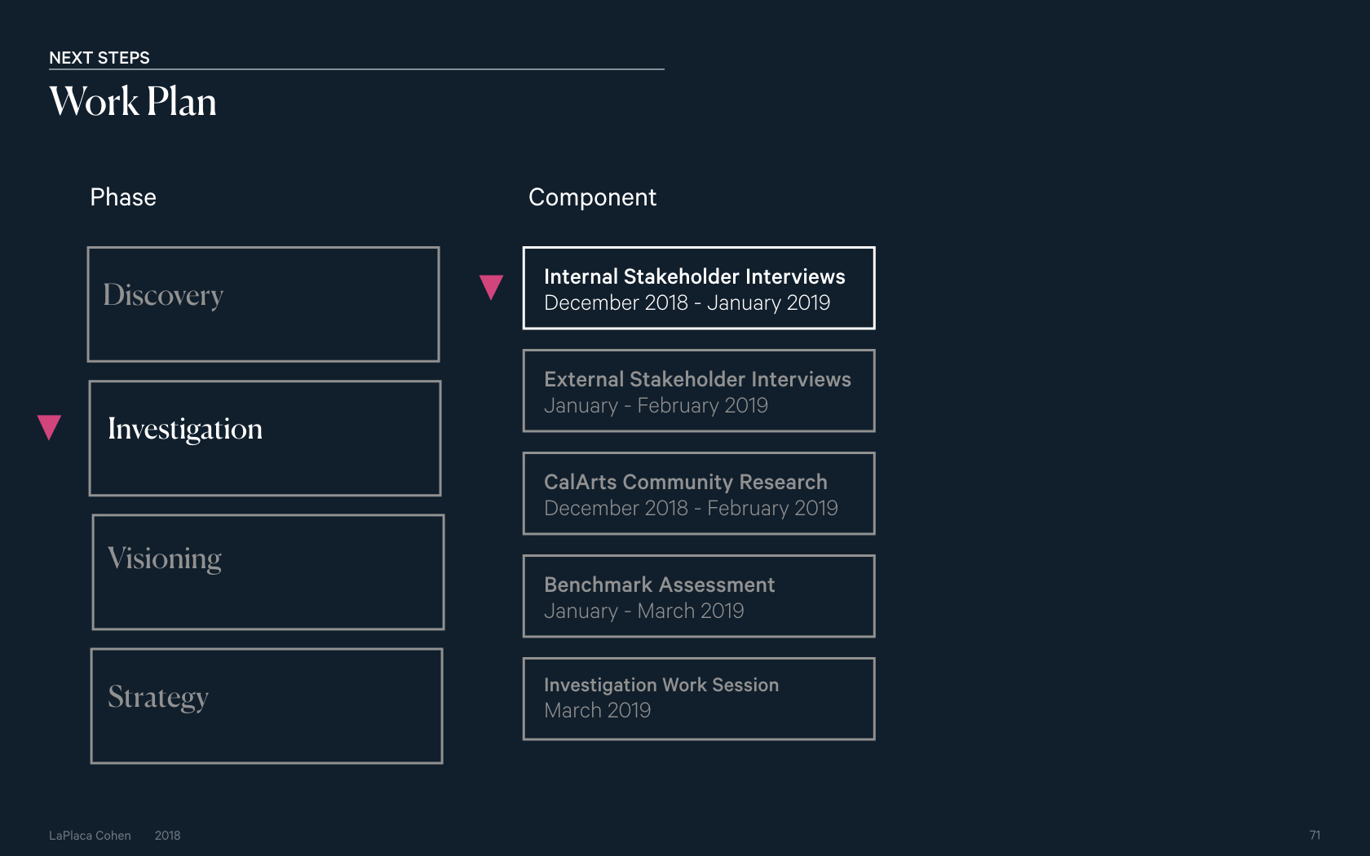Click the March 2019 date text

[x=597, y=710]
